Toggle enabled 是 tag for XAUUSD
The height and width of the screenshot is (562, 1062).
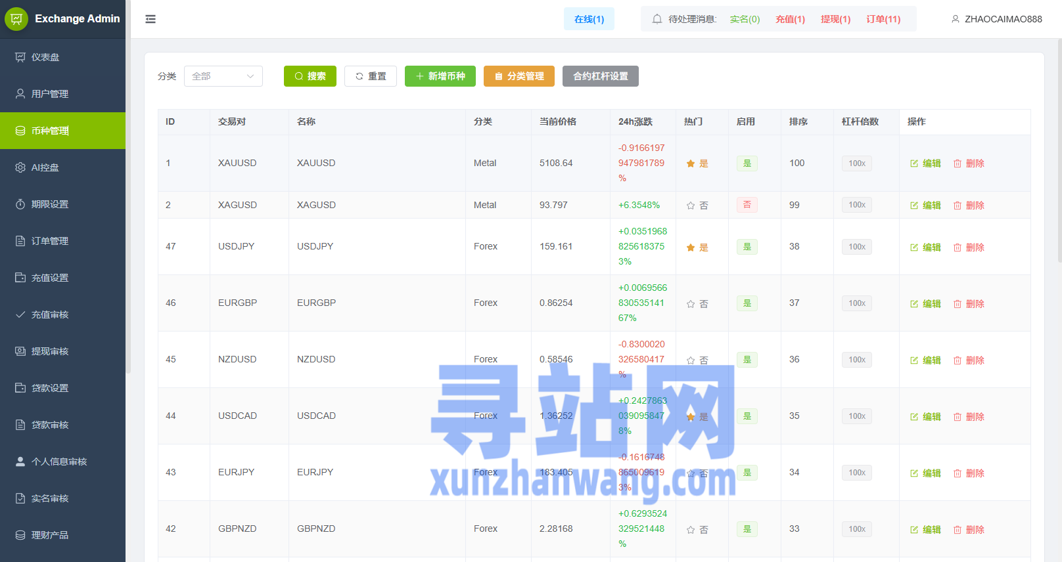pyautogui.click(x=747, y=163)
